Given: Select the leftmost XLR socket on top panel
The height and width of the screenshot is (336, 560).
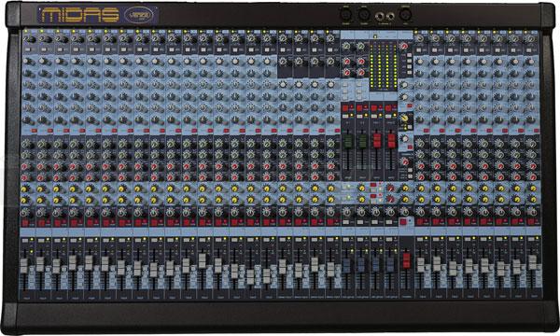Looking at the screenshot, I should [x=345, y=15].
